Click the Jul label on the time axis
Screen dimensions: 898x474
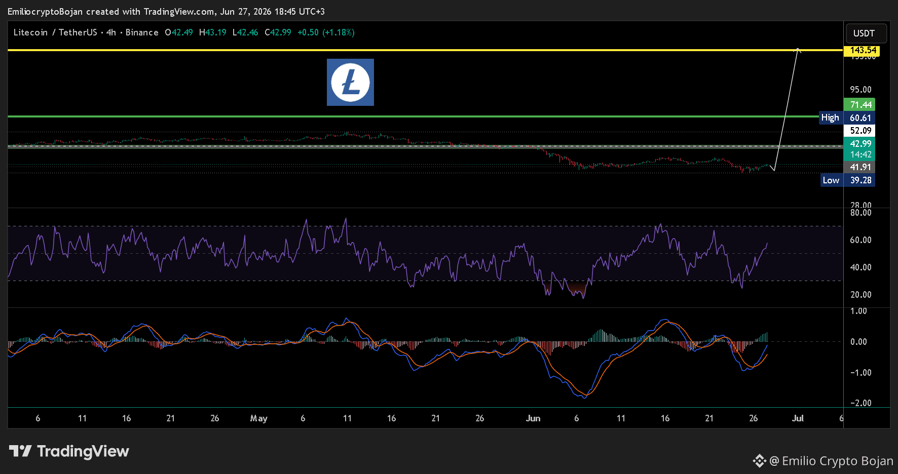coord(798,418)
